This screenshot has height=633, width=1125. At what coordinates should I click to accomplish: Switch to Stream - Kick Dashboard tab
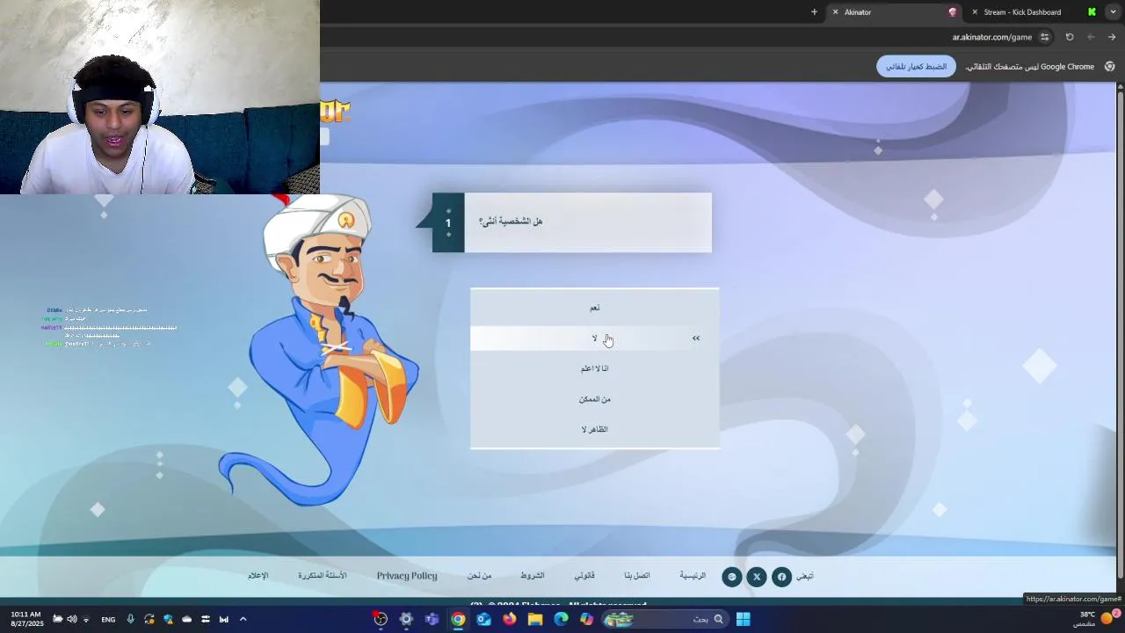tap(1034, 12)
